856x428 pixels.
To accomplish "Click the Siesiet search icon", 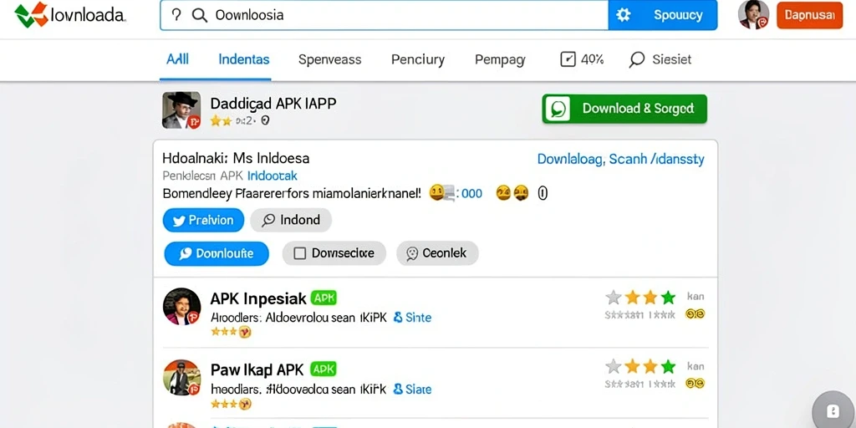I will (x=636, y=59).
